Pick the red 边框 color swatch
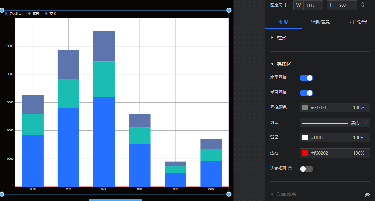This screenshot has height=201, width=375. coord(305,153)
